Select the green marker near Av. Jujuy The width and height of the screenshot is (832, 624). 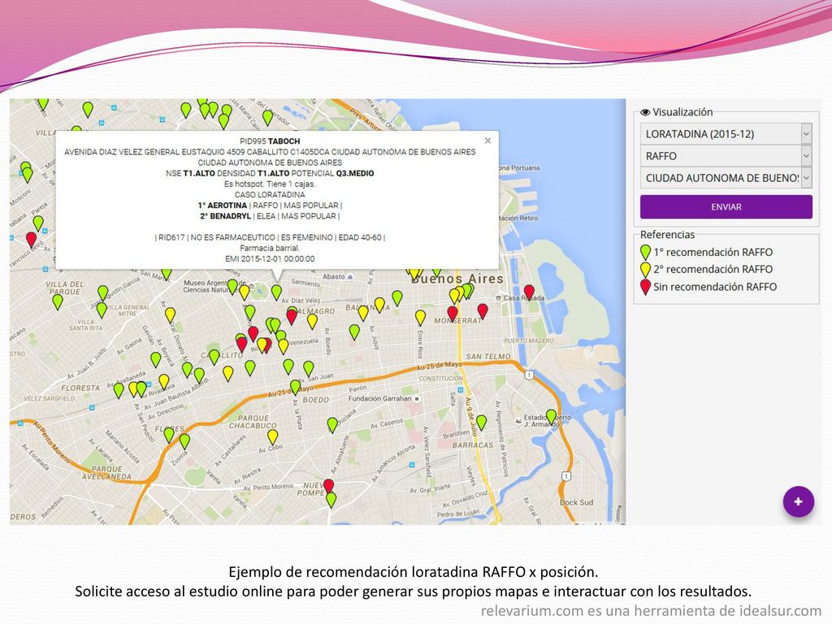point(354,332)
